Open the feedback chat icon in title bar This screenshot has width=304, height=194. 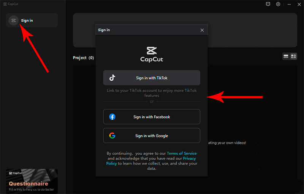tap(268, 4)
